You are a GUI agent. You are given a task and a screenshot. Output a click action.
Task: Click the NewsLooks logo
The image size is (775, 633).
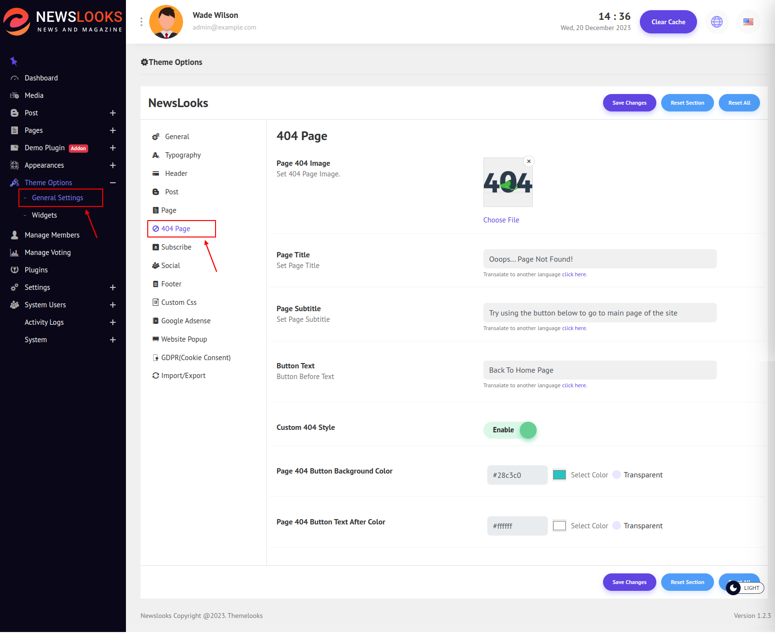(63, 22)
